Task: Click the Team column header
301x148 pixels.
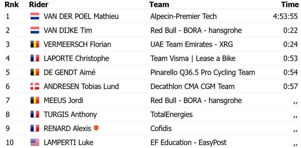Action: coord(159,5)
